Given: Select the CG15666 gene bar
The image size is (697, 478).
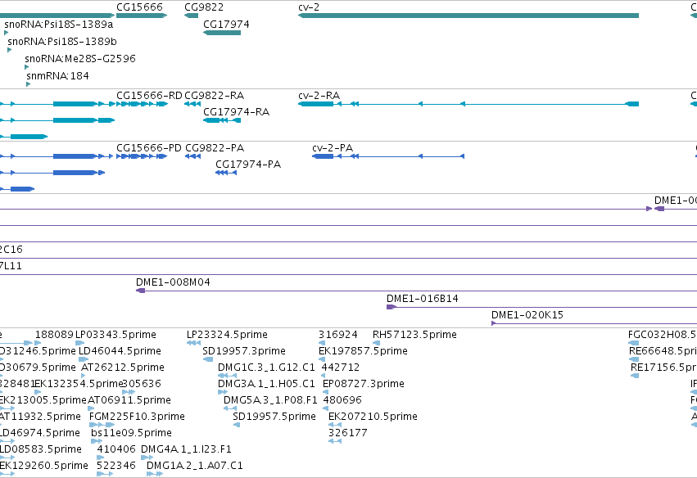Looking at the screenshot, I should pyautogui.click(x=142, y=16).
